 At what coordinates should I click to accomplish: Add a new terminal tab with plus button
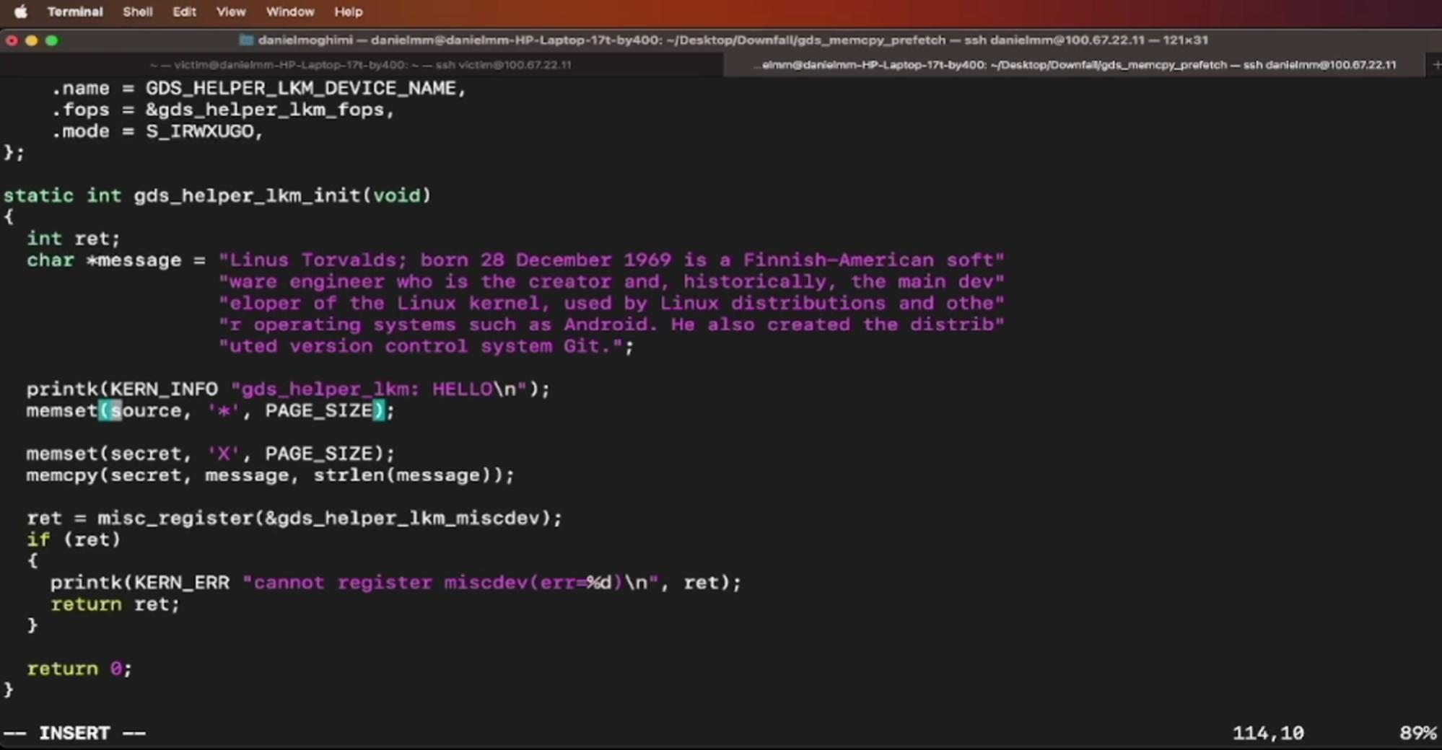(x=1436, y=65)
